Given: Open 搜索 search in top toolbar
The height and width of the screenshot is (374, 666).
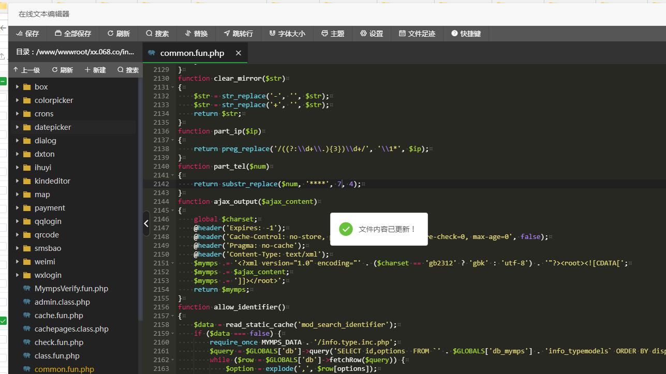Looking at the screenshot, I should point(157,34).
